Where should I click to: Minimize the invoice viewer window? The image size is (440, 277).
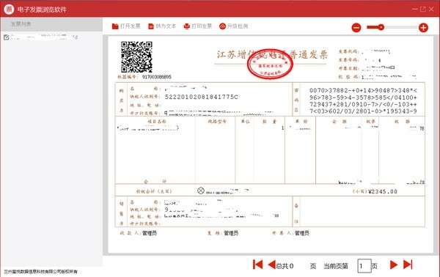coord(414,10)
